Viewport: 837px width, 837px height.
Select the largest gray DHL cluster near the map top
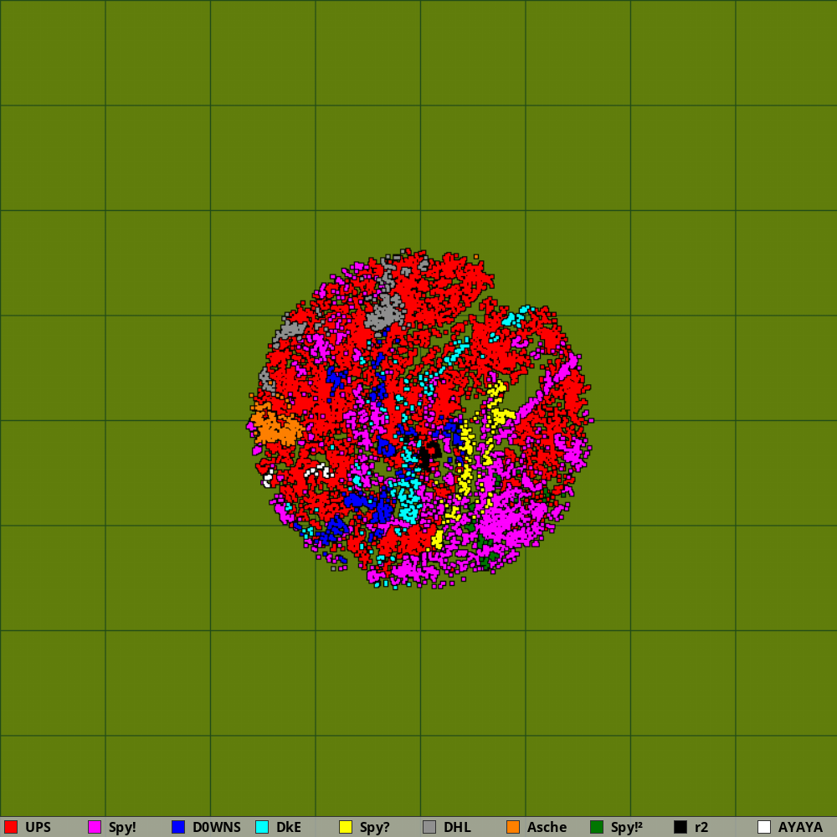click(x=385, y=314)
